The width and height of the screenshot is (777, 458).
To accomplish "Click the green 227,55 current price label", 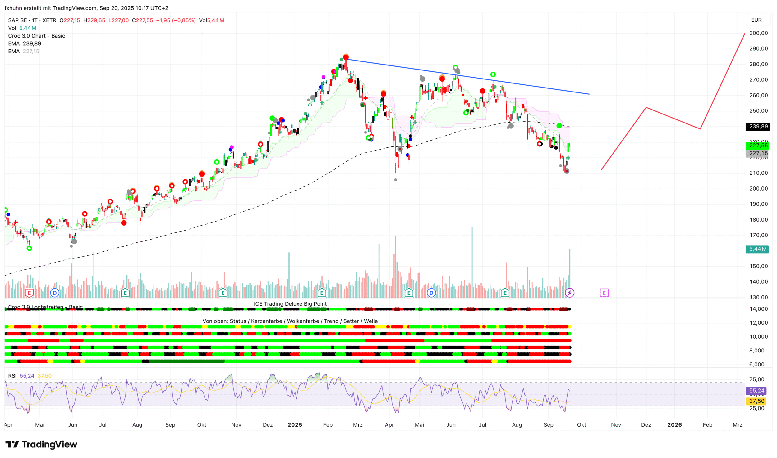I will [x=758, y=146].
